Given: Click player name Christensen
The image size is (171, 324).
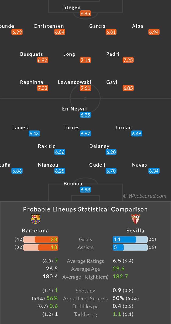Looking at the screenshot, I should (49, 26).
